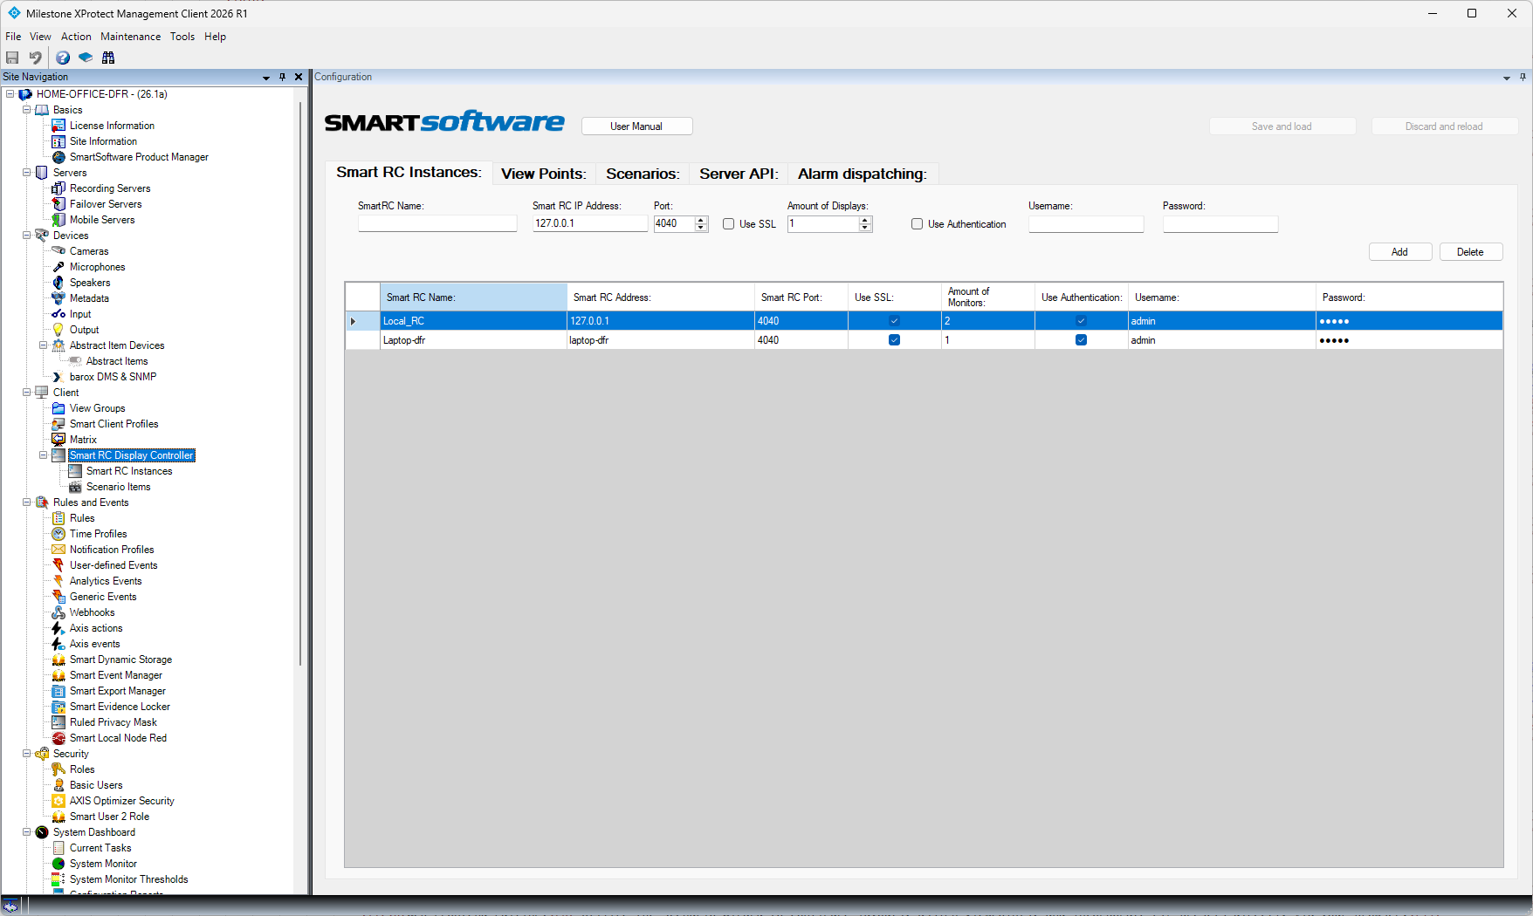
Task: Click the binoculars search toolbar icon
Action: (108, 58)
